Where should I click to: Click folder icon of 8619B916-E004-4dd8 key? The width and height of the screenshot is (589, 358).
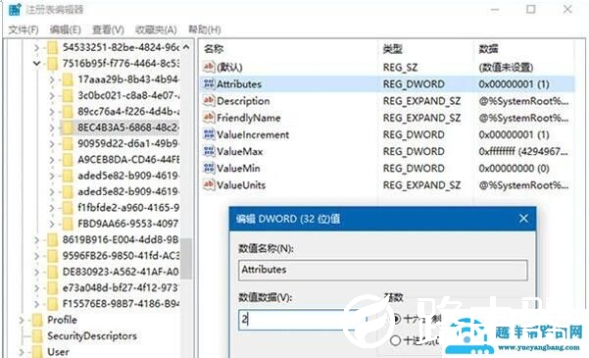tap(52, 240)
